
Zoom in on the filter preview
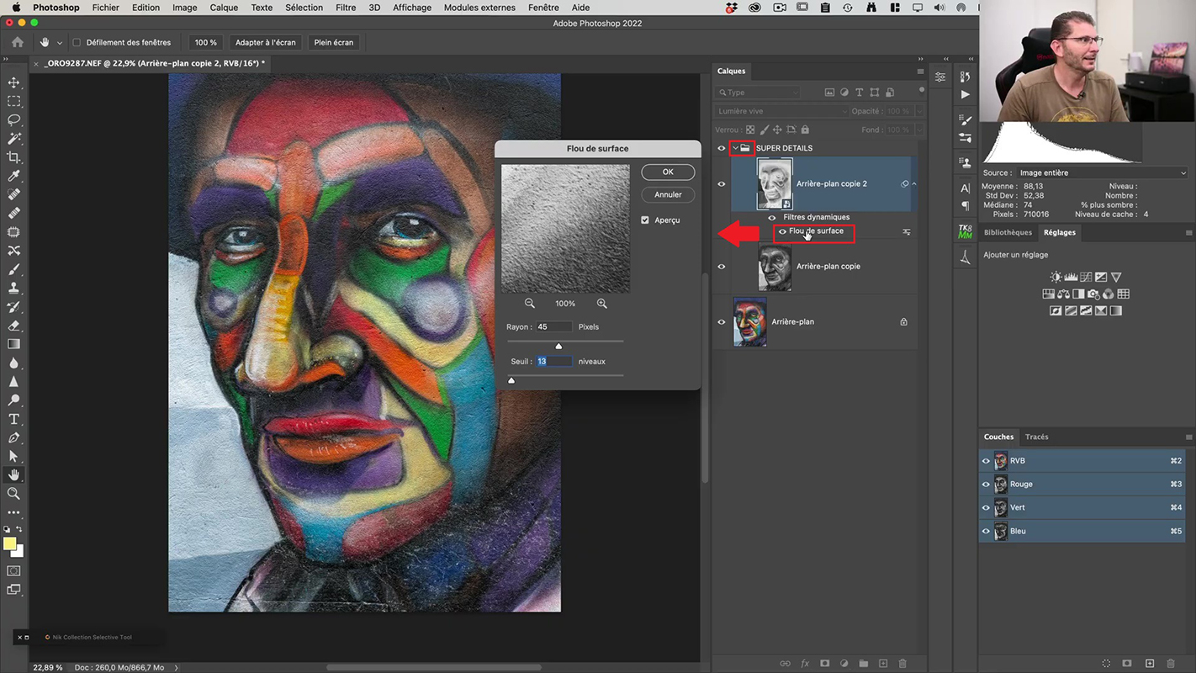602,304
